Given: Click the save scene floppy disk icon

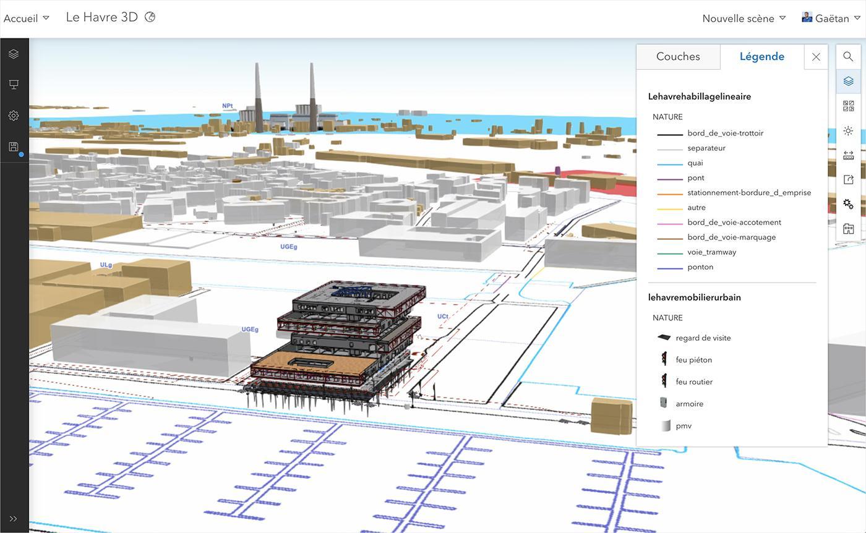Looking at the screenshot, I should (x=14, y=147).
